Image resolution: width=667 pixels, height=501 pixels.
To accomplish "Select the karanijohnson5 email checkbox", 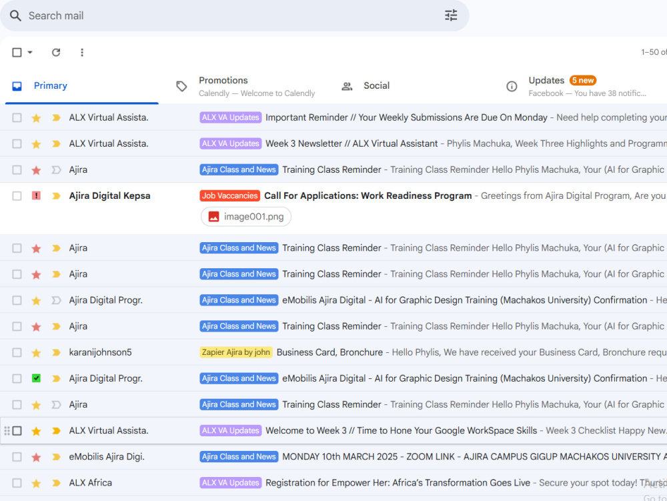I will tap(17, 353).
